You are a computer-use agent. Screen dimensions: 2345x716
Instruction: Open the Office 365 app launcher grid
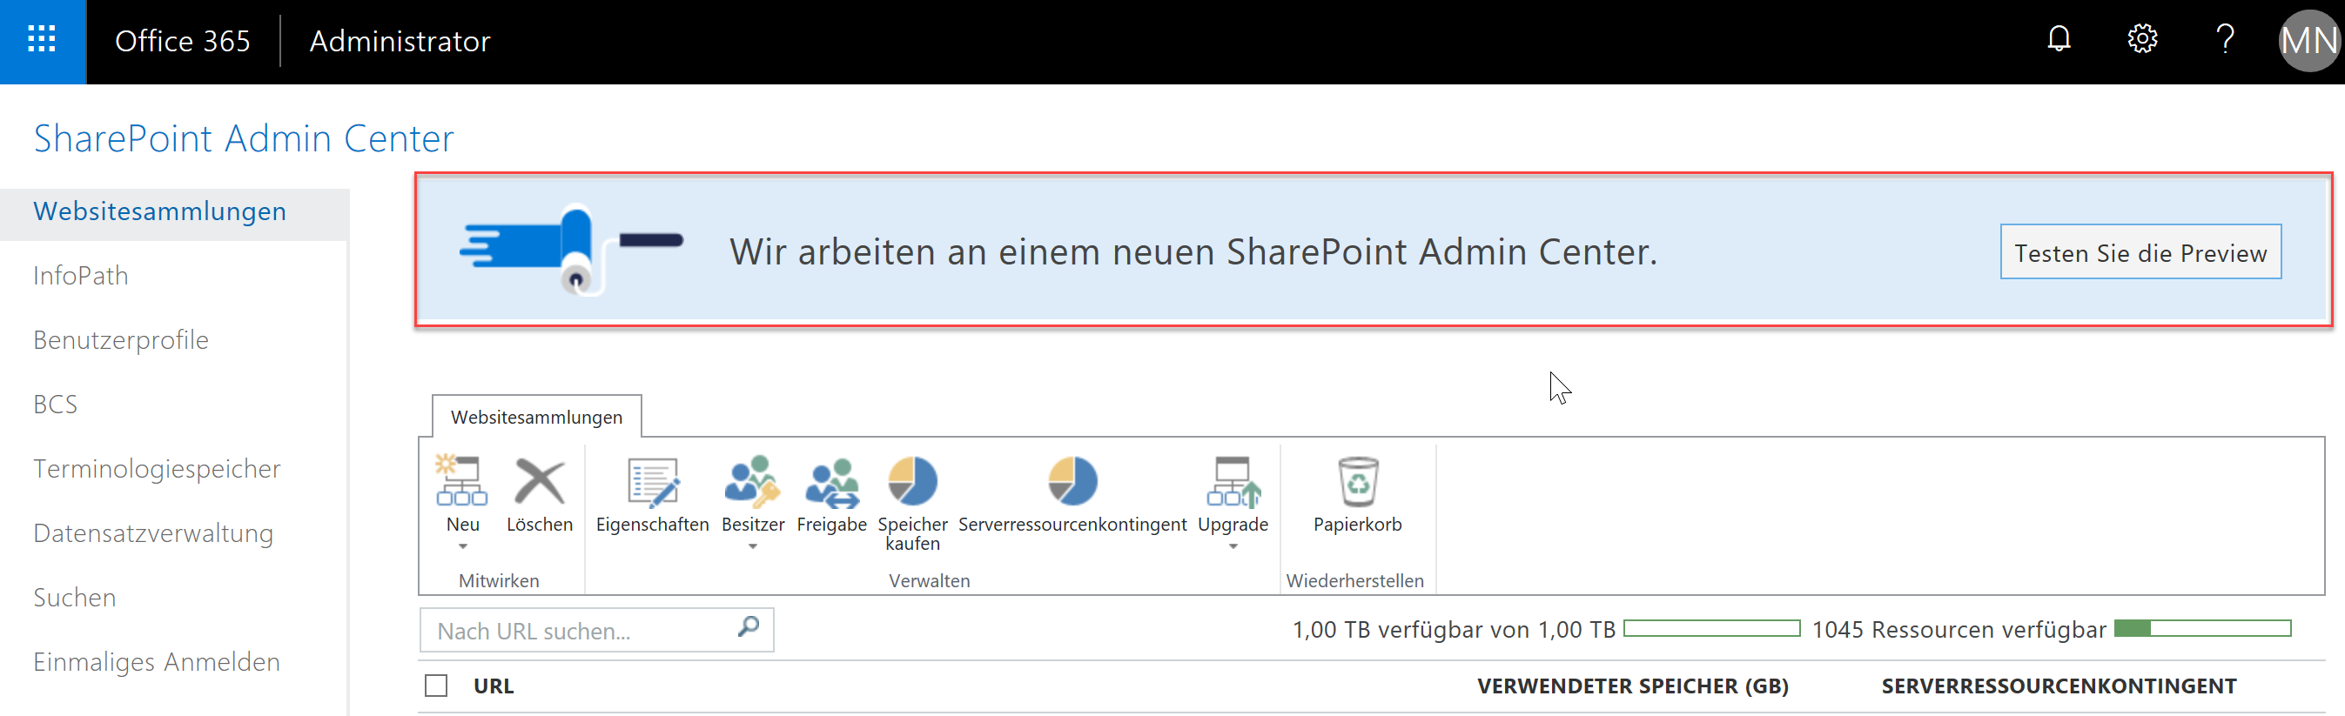[x=42, y=41]
